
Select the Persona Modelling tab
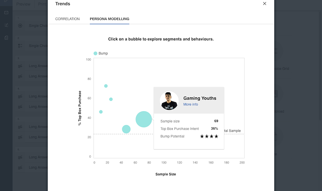(109, 19)
